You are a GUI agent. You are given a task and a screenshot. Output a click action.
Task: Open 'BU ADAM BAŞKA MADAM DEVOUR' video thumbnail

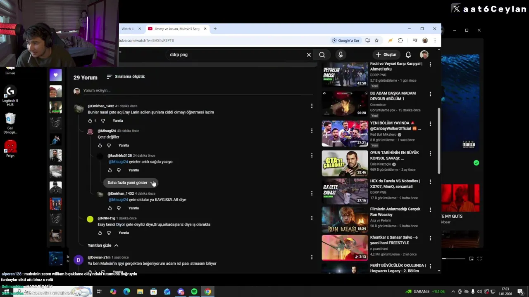tap(345, 104)
